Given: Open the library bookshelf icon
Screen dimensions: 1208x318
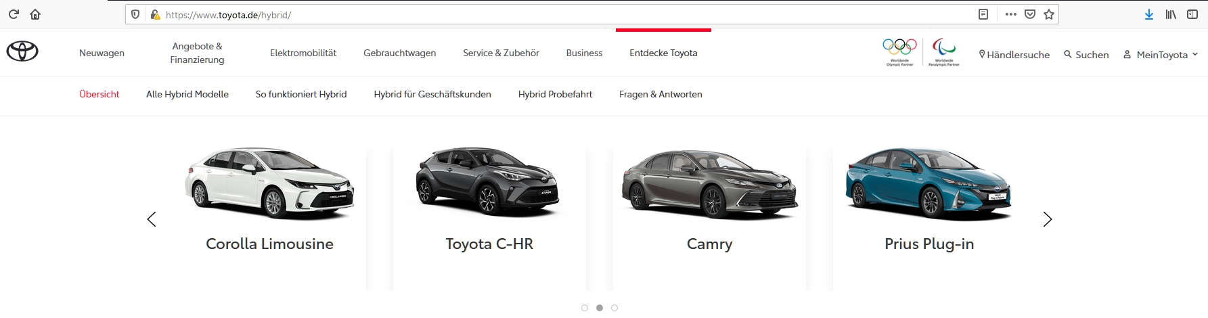Looking at the screenshot, I should pos(1171,14).
